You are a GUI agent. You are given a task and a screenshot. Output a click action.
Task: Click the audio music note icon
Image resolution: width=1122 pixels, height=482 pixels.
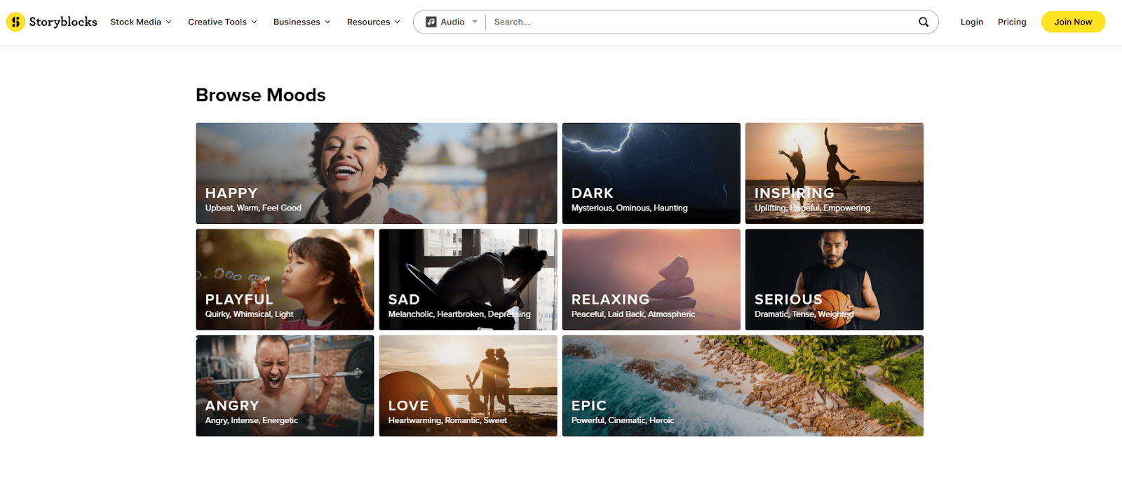tap(431, 22)
